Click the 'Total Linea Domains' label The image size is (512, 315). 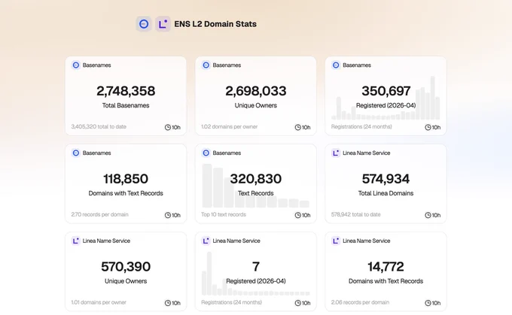click(386, 193)
